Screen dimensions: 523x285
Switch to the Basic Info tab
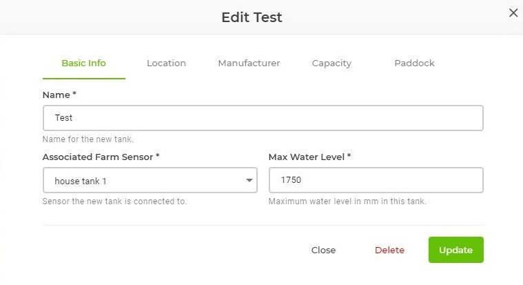(x=83, y=63)
